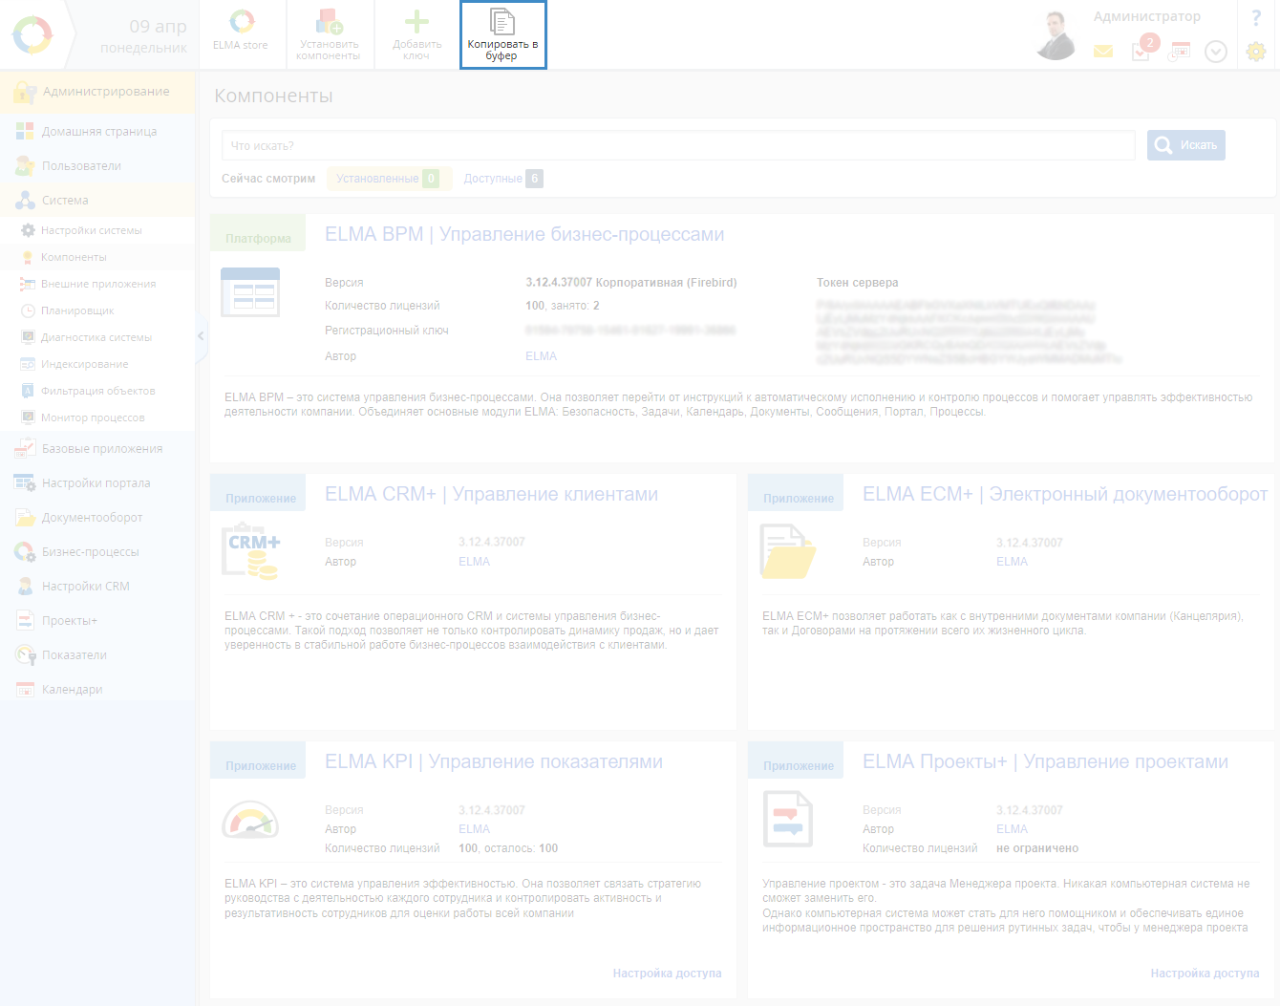Click the ELMA store toolbar icon
Viewport: 1280px width, 1006px height.
pos(242,23)
